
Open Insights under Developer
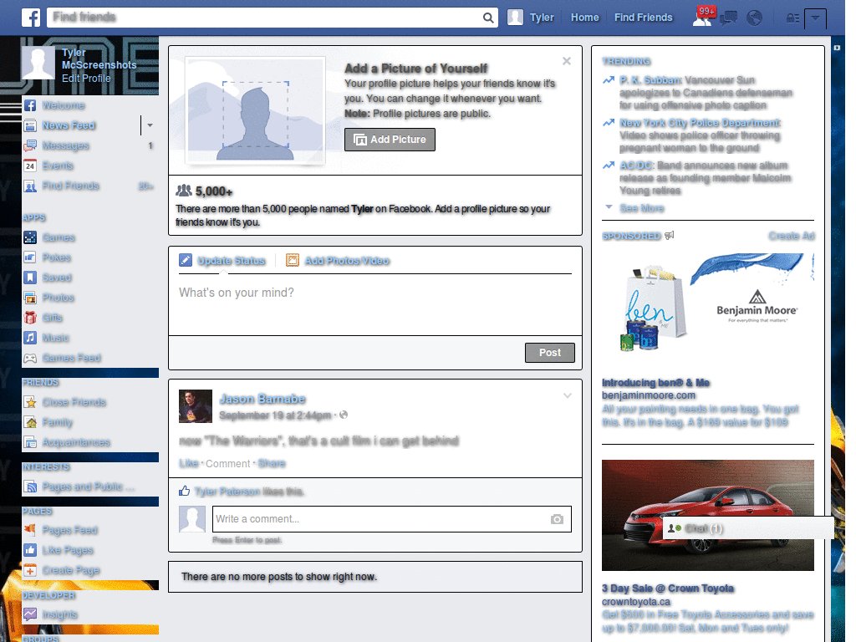tap(59, 614)
